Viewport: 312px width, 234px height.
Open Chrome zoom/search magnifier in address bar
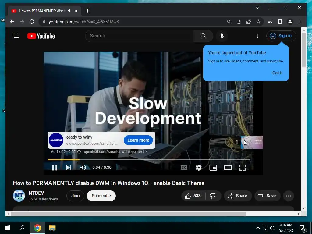pos(229,22)
